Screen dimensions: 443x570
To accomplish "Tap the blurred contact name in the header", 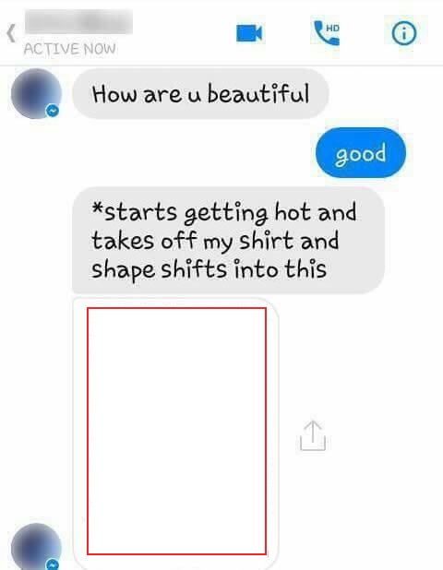I will 78,22.
